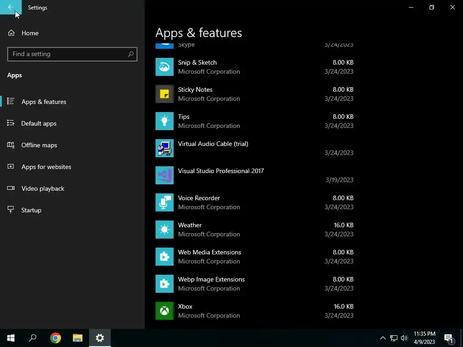Select the Apps for websites sidebar icon
Image resolution: width=463 pixels, height=347 pixels.
pyautogui.click(x=11, y=166)
